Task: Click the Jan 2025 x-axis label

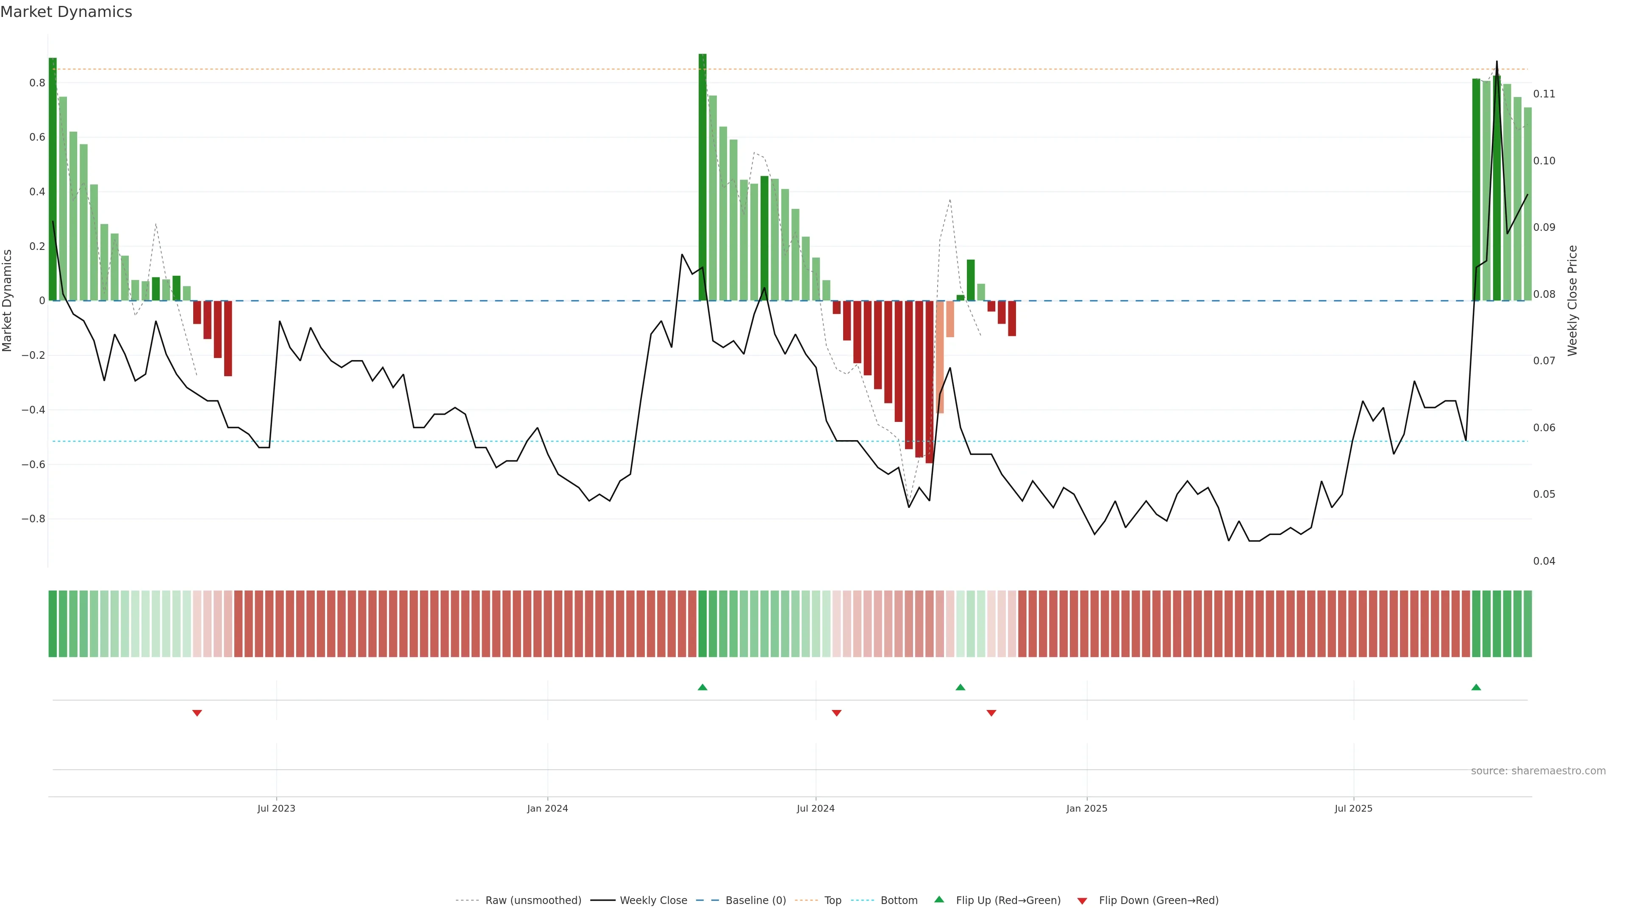Action: pos(1086,808)
